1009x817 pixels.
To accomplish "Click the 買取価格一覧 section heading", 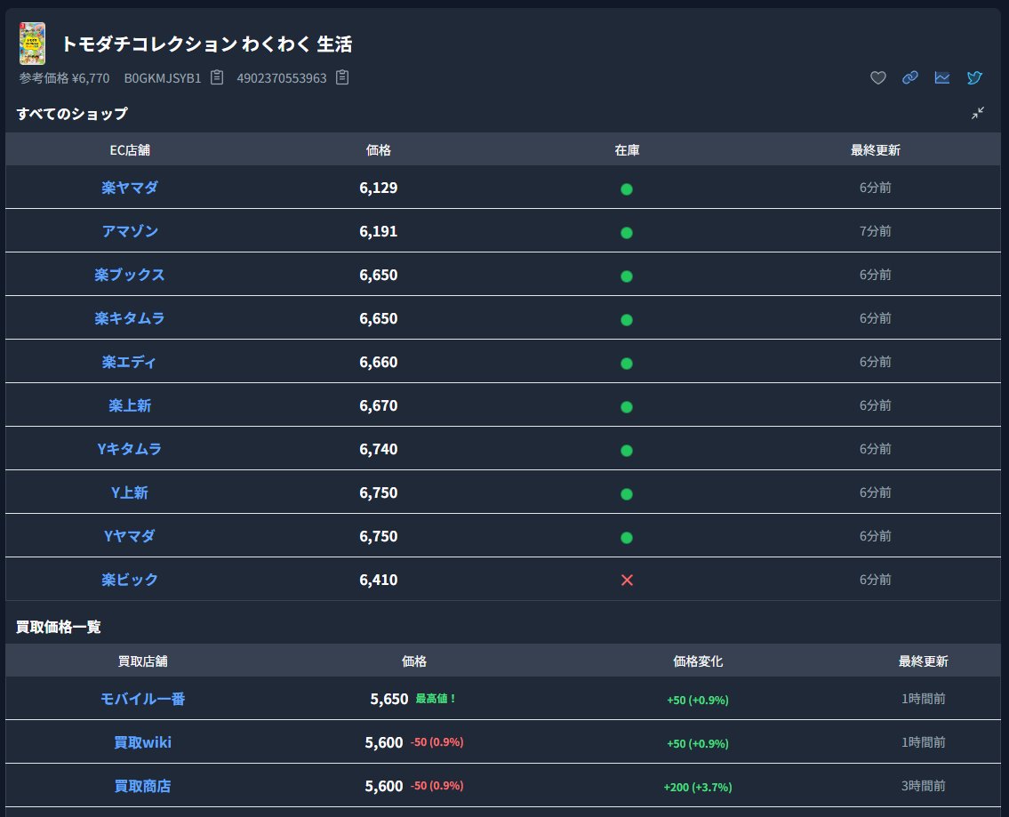I will (x=59, y=628).
